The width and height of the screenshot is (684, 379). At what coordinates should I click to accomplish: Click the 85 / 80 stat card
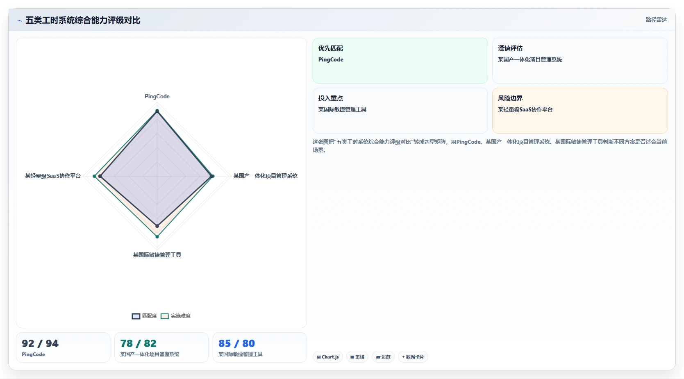(x=260, y=347)
